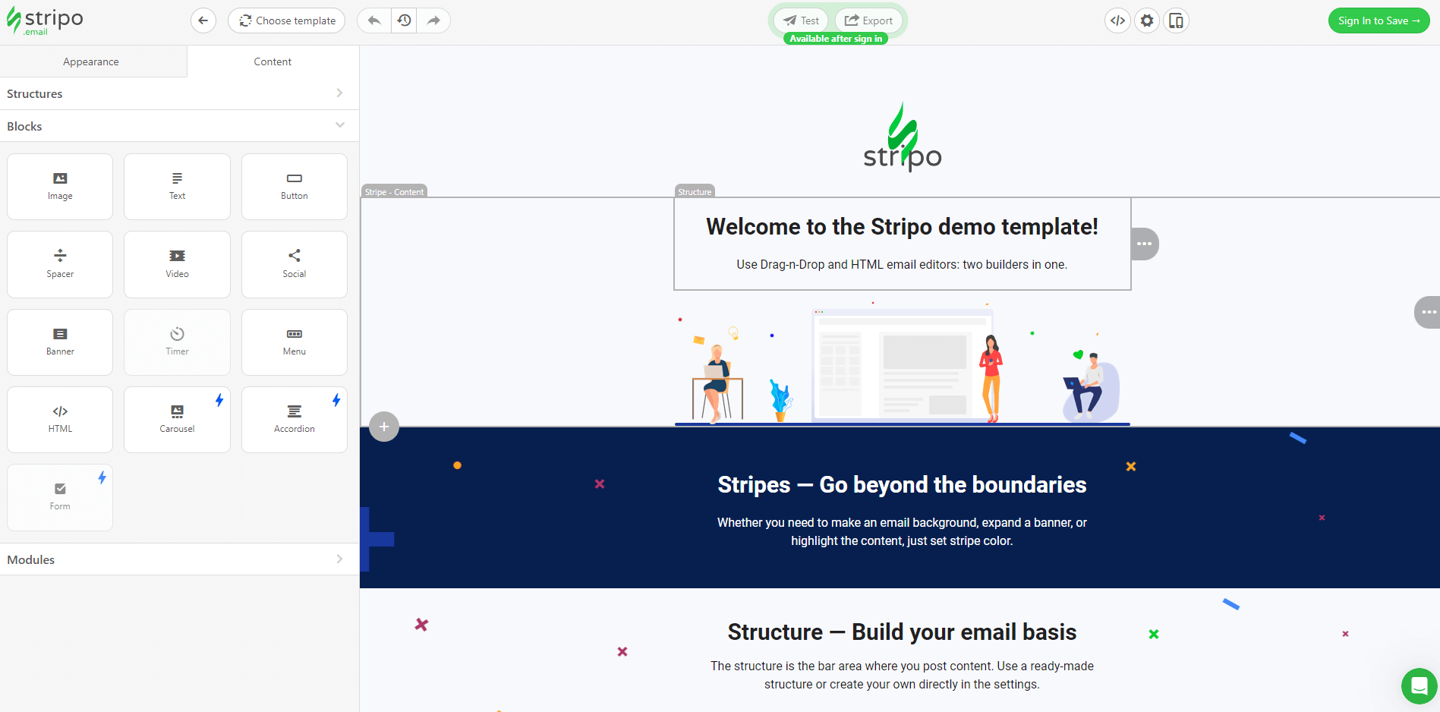Image resolution: width=1440 pixels, height=712 pixels.
Task: Select the Carousel block
Action: [177, 420]
